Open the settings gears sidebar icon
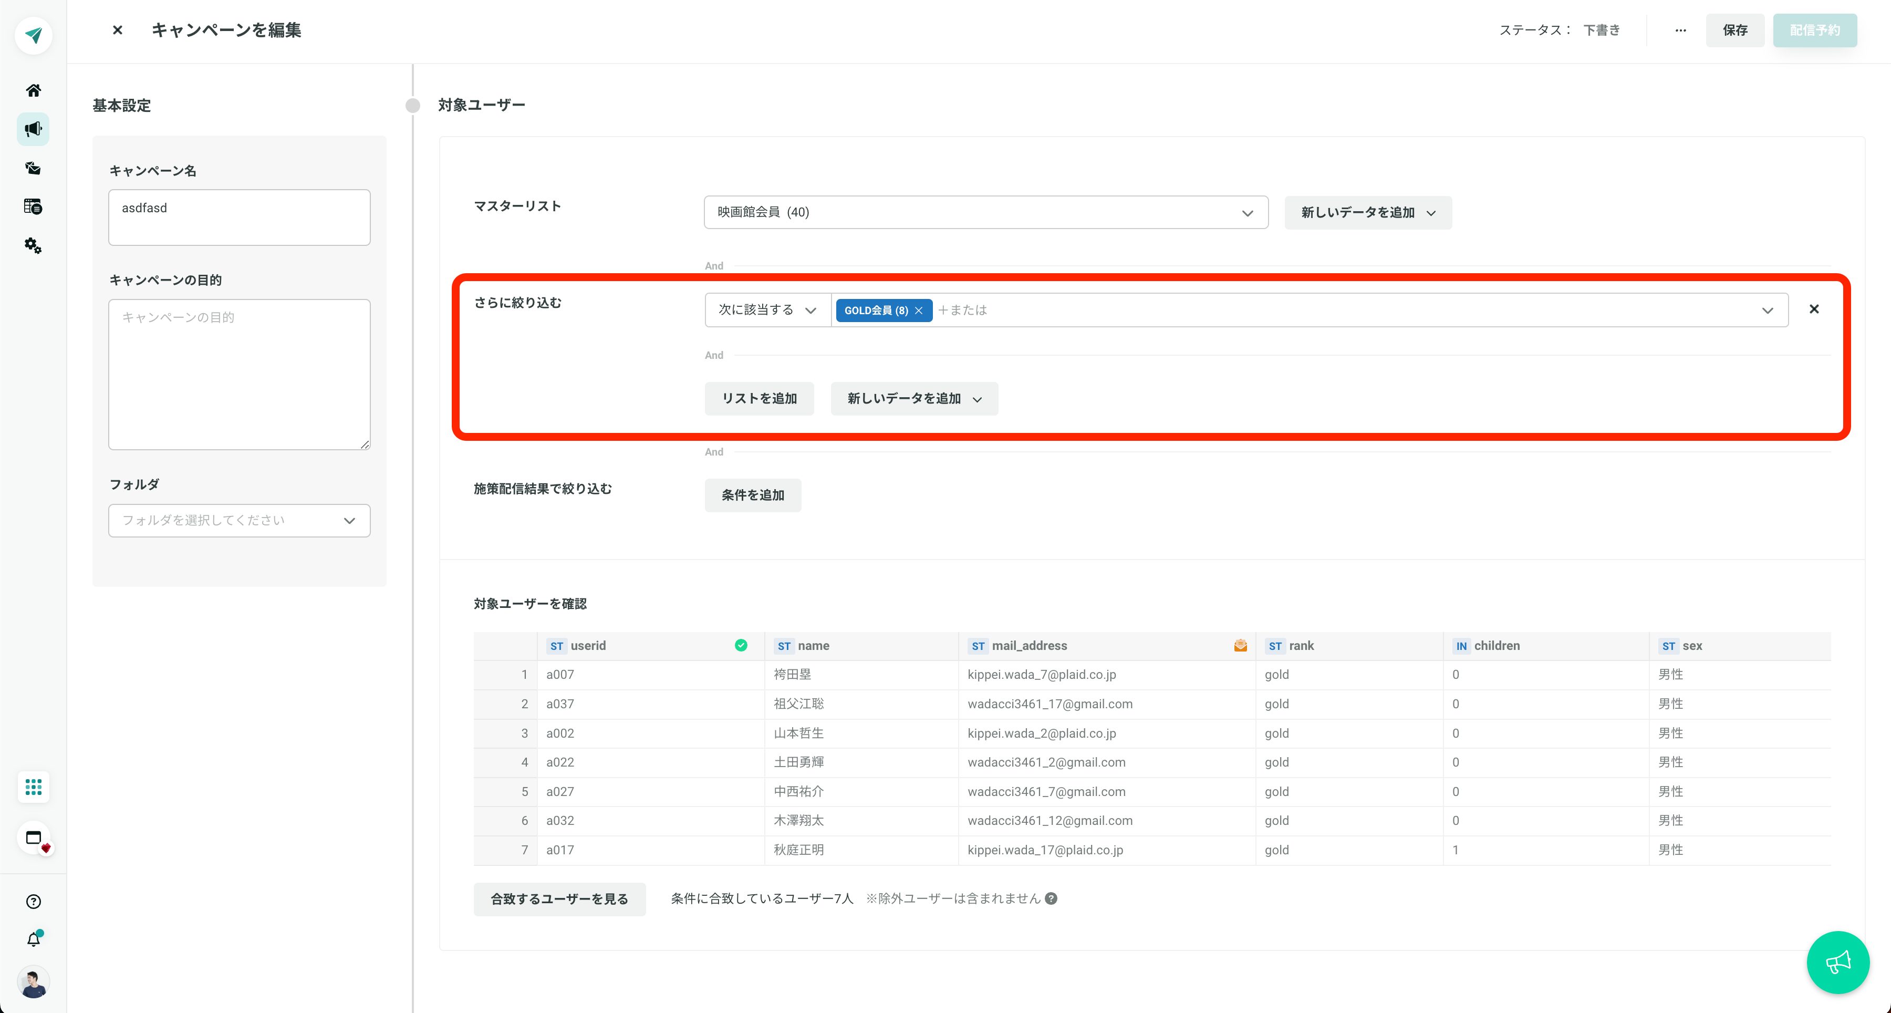1891x1013 pixels. click(x=33, y=245)
